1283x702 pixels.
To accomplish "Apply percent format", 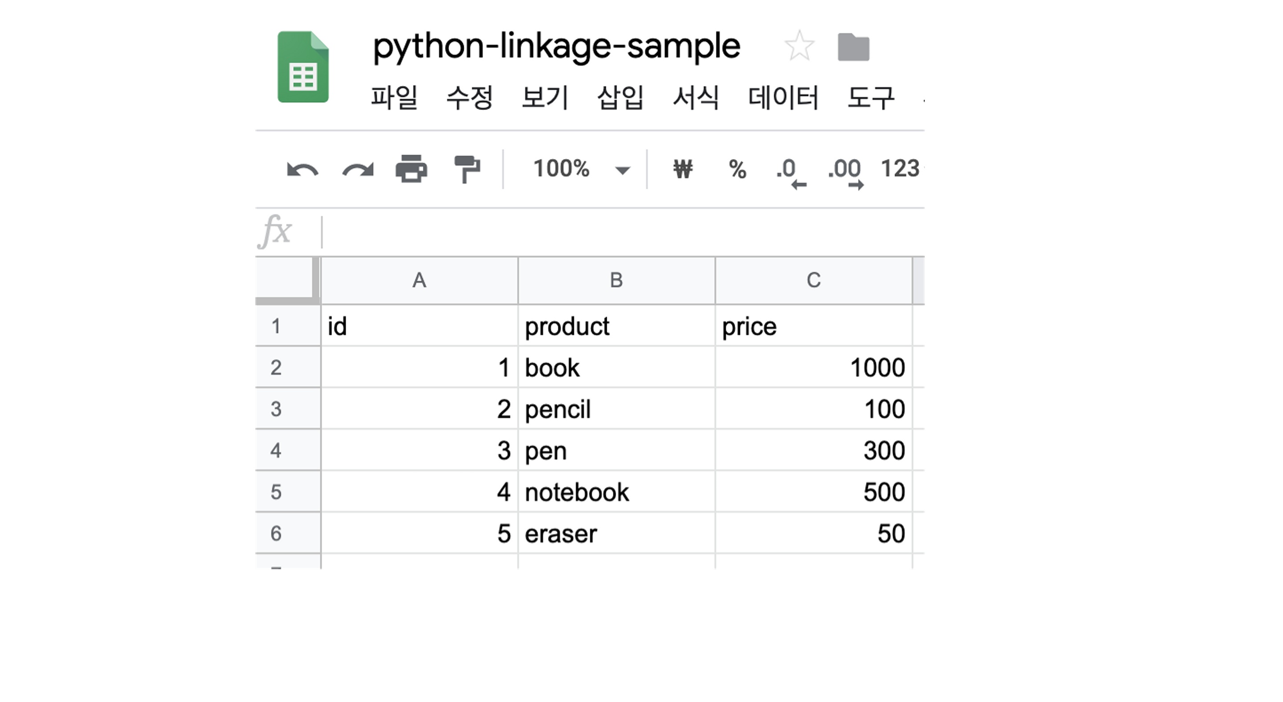I will [x=738, y=169].
